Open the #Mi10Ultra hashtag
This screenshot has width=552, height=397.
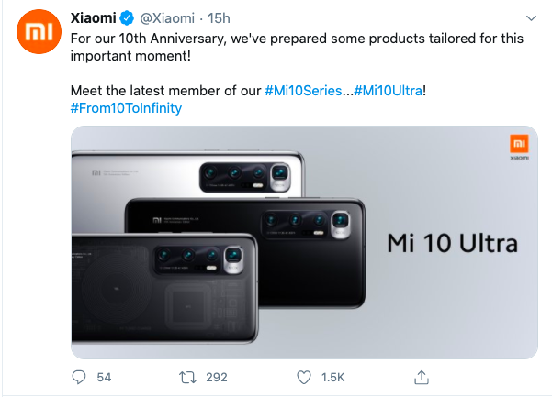[391, 91]
